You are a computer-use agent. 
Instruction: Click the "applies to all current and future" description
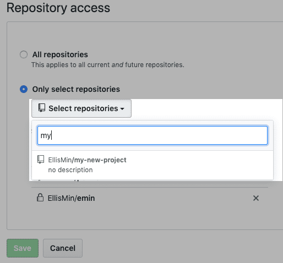coord(108,65)
